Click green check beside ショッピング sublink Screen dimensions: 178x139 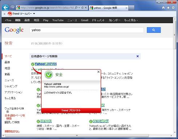[91, 121]
